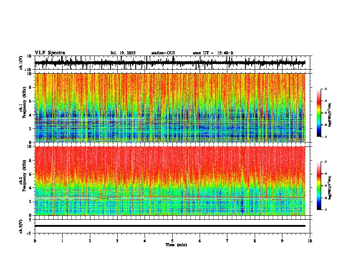Click the '0' tick on the Time axis

click(x=35, y=241)
